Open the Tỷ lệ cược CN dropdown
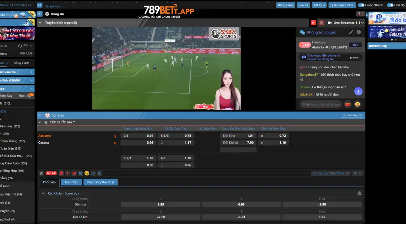Screen dimensions: 406x225 coord(342,5)
